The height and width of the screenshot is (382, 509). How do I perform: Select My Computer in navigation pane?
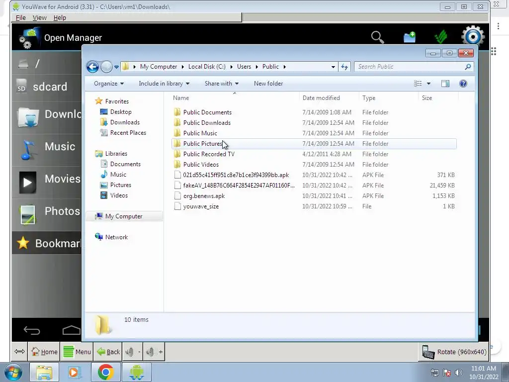(x=124, y=216)
